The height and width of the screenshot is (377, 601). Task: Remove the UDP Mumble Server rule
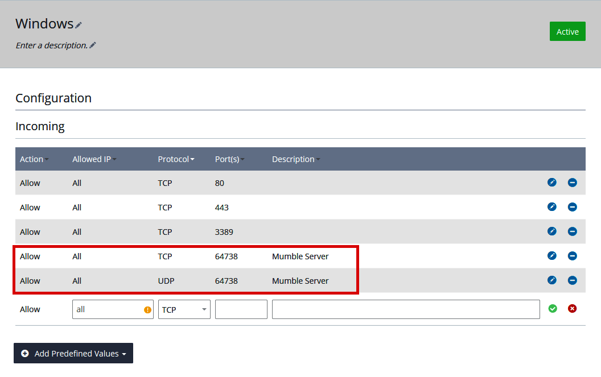click(x=572, y=280)
